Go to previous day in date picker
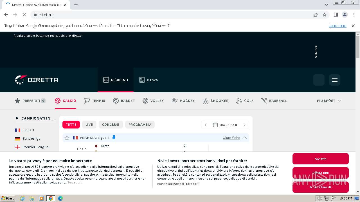 point(206,125)
